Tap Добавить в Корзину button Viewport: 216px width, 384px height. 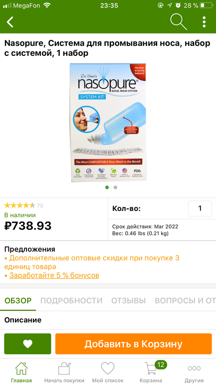[x=134, y=344]
